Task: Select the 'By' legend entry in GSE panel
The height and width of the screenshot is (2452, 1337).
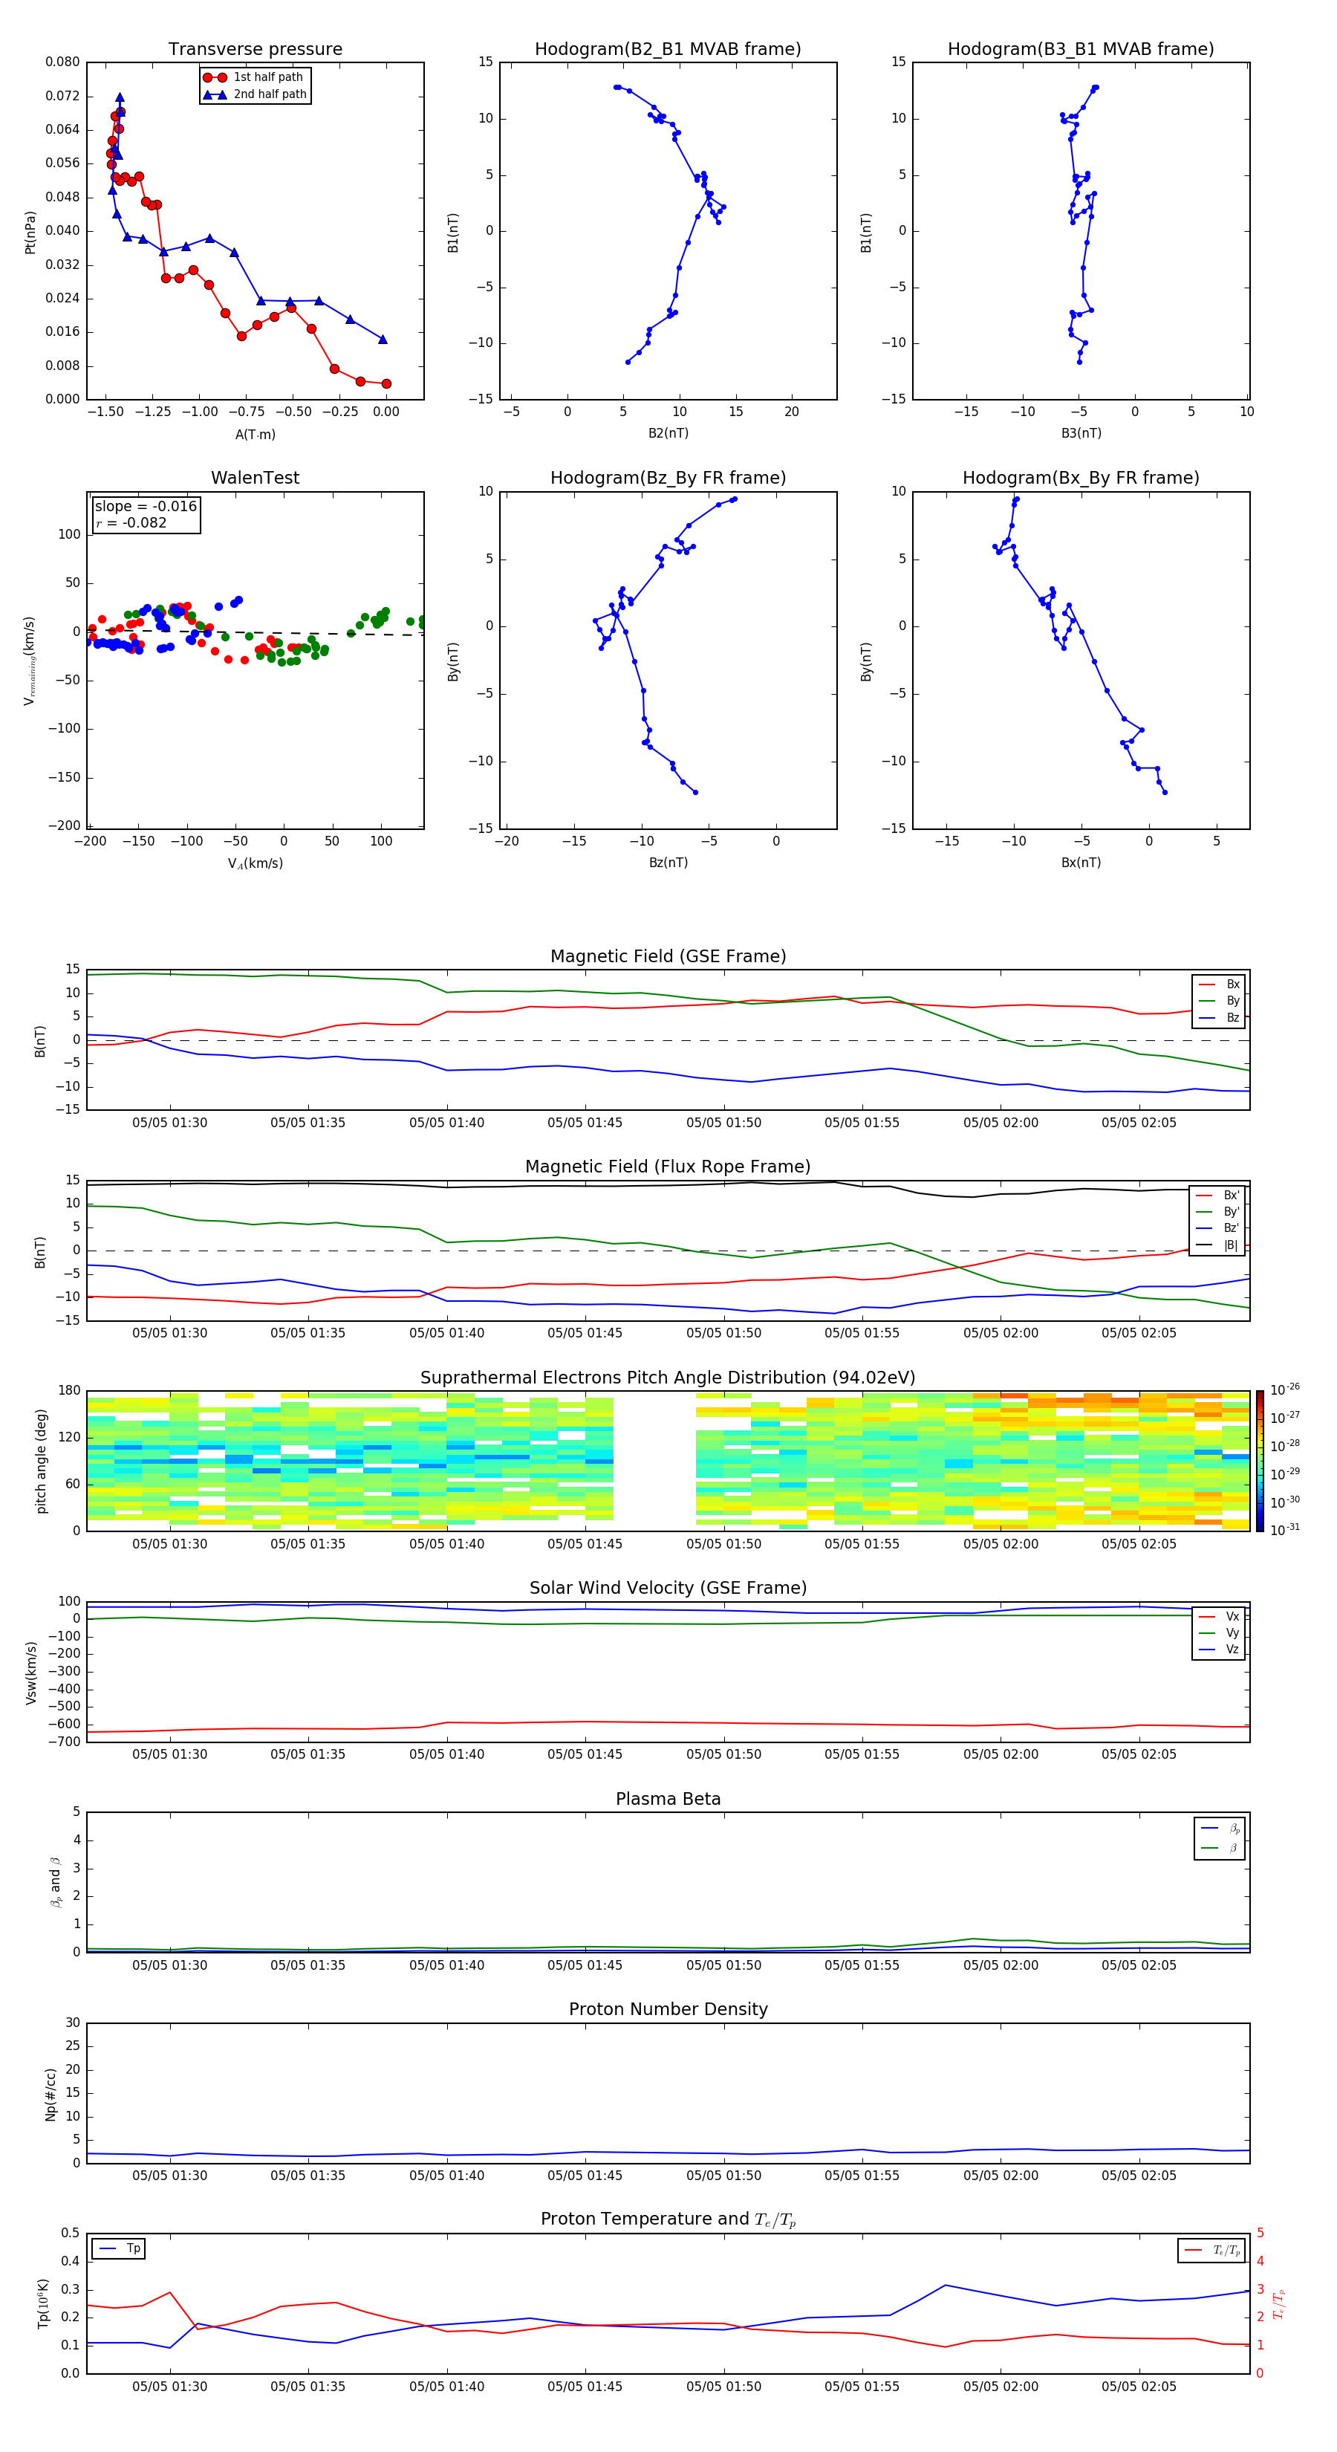Action: [1220, 1000]
